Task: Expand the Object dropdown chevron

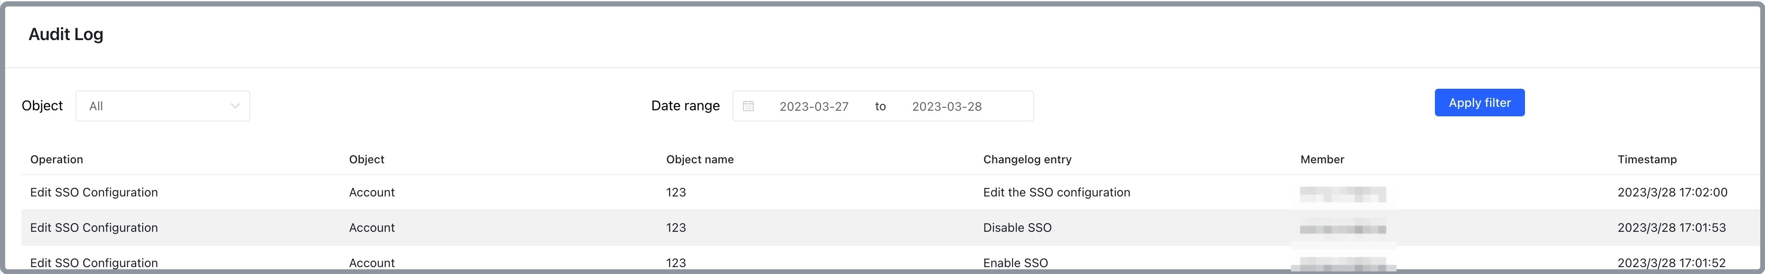Action: click(236, 106)
